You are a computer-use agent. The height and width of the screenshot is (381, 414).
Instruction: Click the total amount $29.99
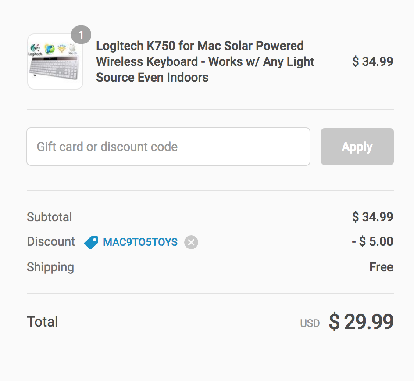361,322
